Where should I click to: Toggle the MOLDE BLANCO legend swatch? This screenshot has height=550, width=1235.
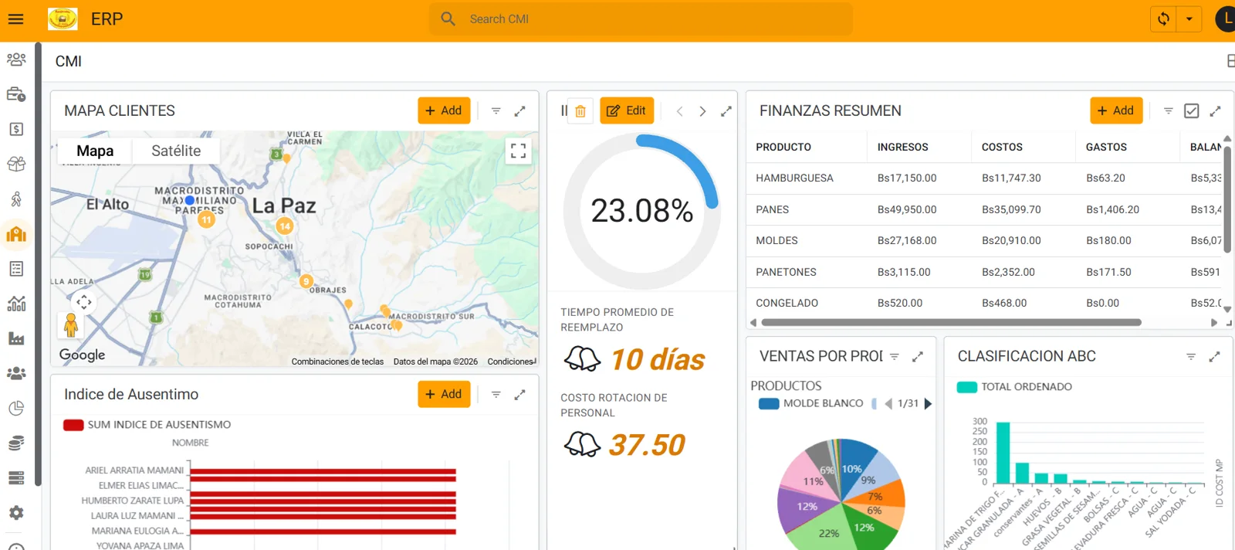coord(769,403)
